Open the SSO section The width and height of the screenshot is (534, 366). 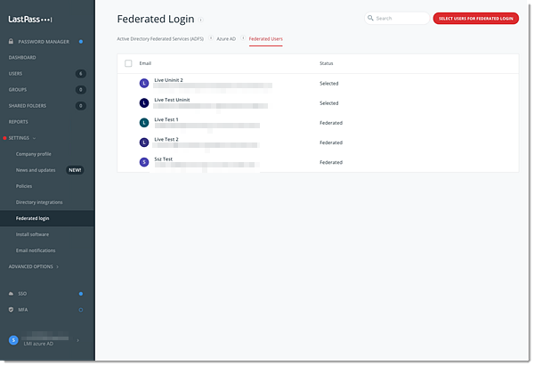click(22, 293)
